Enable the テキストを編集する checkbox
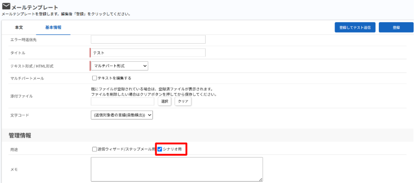The height and width of the screenshot is (183, 415). 95,78
